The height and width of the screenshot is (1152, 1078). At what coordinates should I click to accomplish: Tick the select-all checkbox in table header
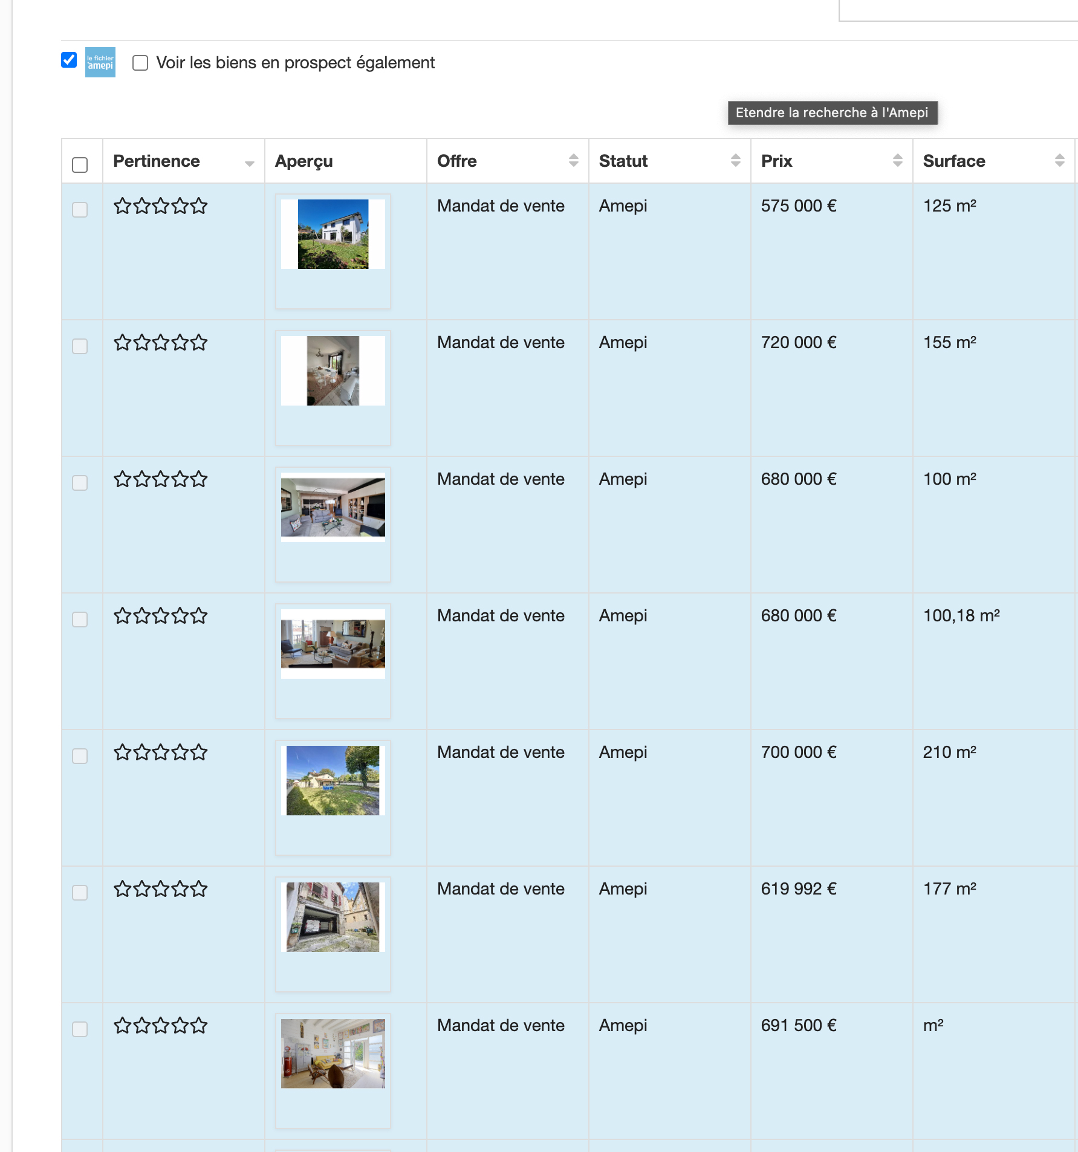(x=80, y=165)
